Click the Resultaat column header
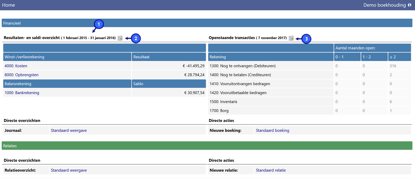The height and width of the screenshot is (196, 415). point(169,57)
